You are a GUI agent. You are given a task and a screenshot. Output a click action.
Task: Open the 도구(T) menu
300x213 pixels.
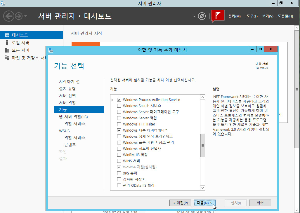click(252, 16)
